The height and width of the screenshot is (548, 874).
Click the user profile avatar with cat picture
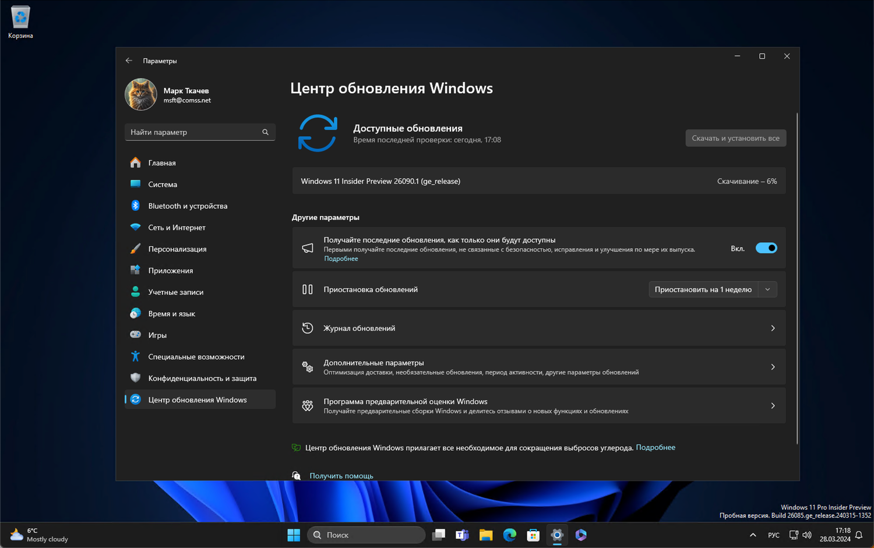tap(140, 94)
